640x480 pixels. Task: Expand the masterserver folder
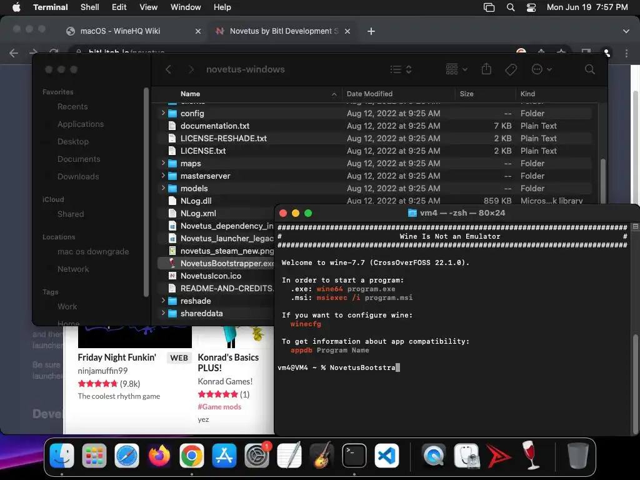click(x=163, y=176)
